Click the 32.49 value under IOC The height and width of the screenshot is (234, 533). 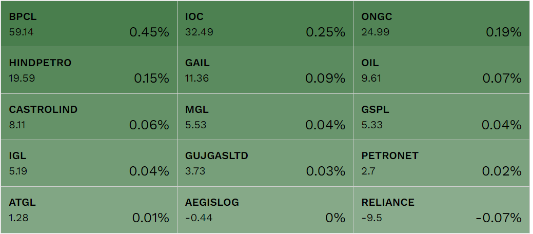(x=199, y=32)
